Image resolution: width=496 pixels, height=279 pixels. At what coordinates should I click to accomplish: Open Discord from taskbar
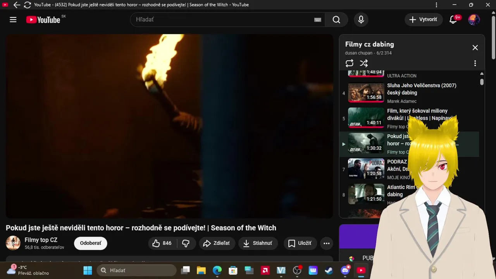pos(345,270)
